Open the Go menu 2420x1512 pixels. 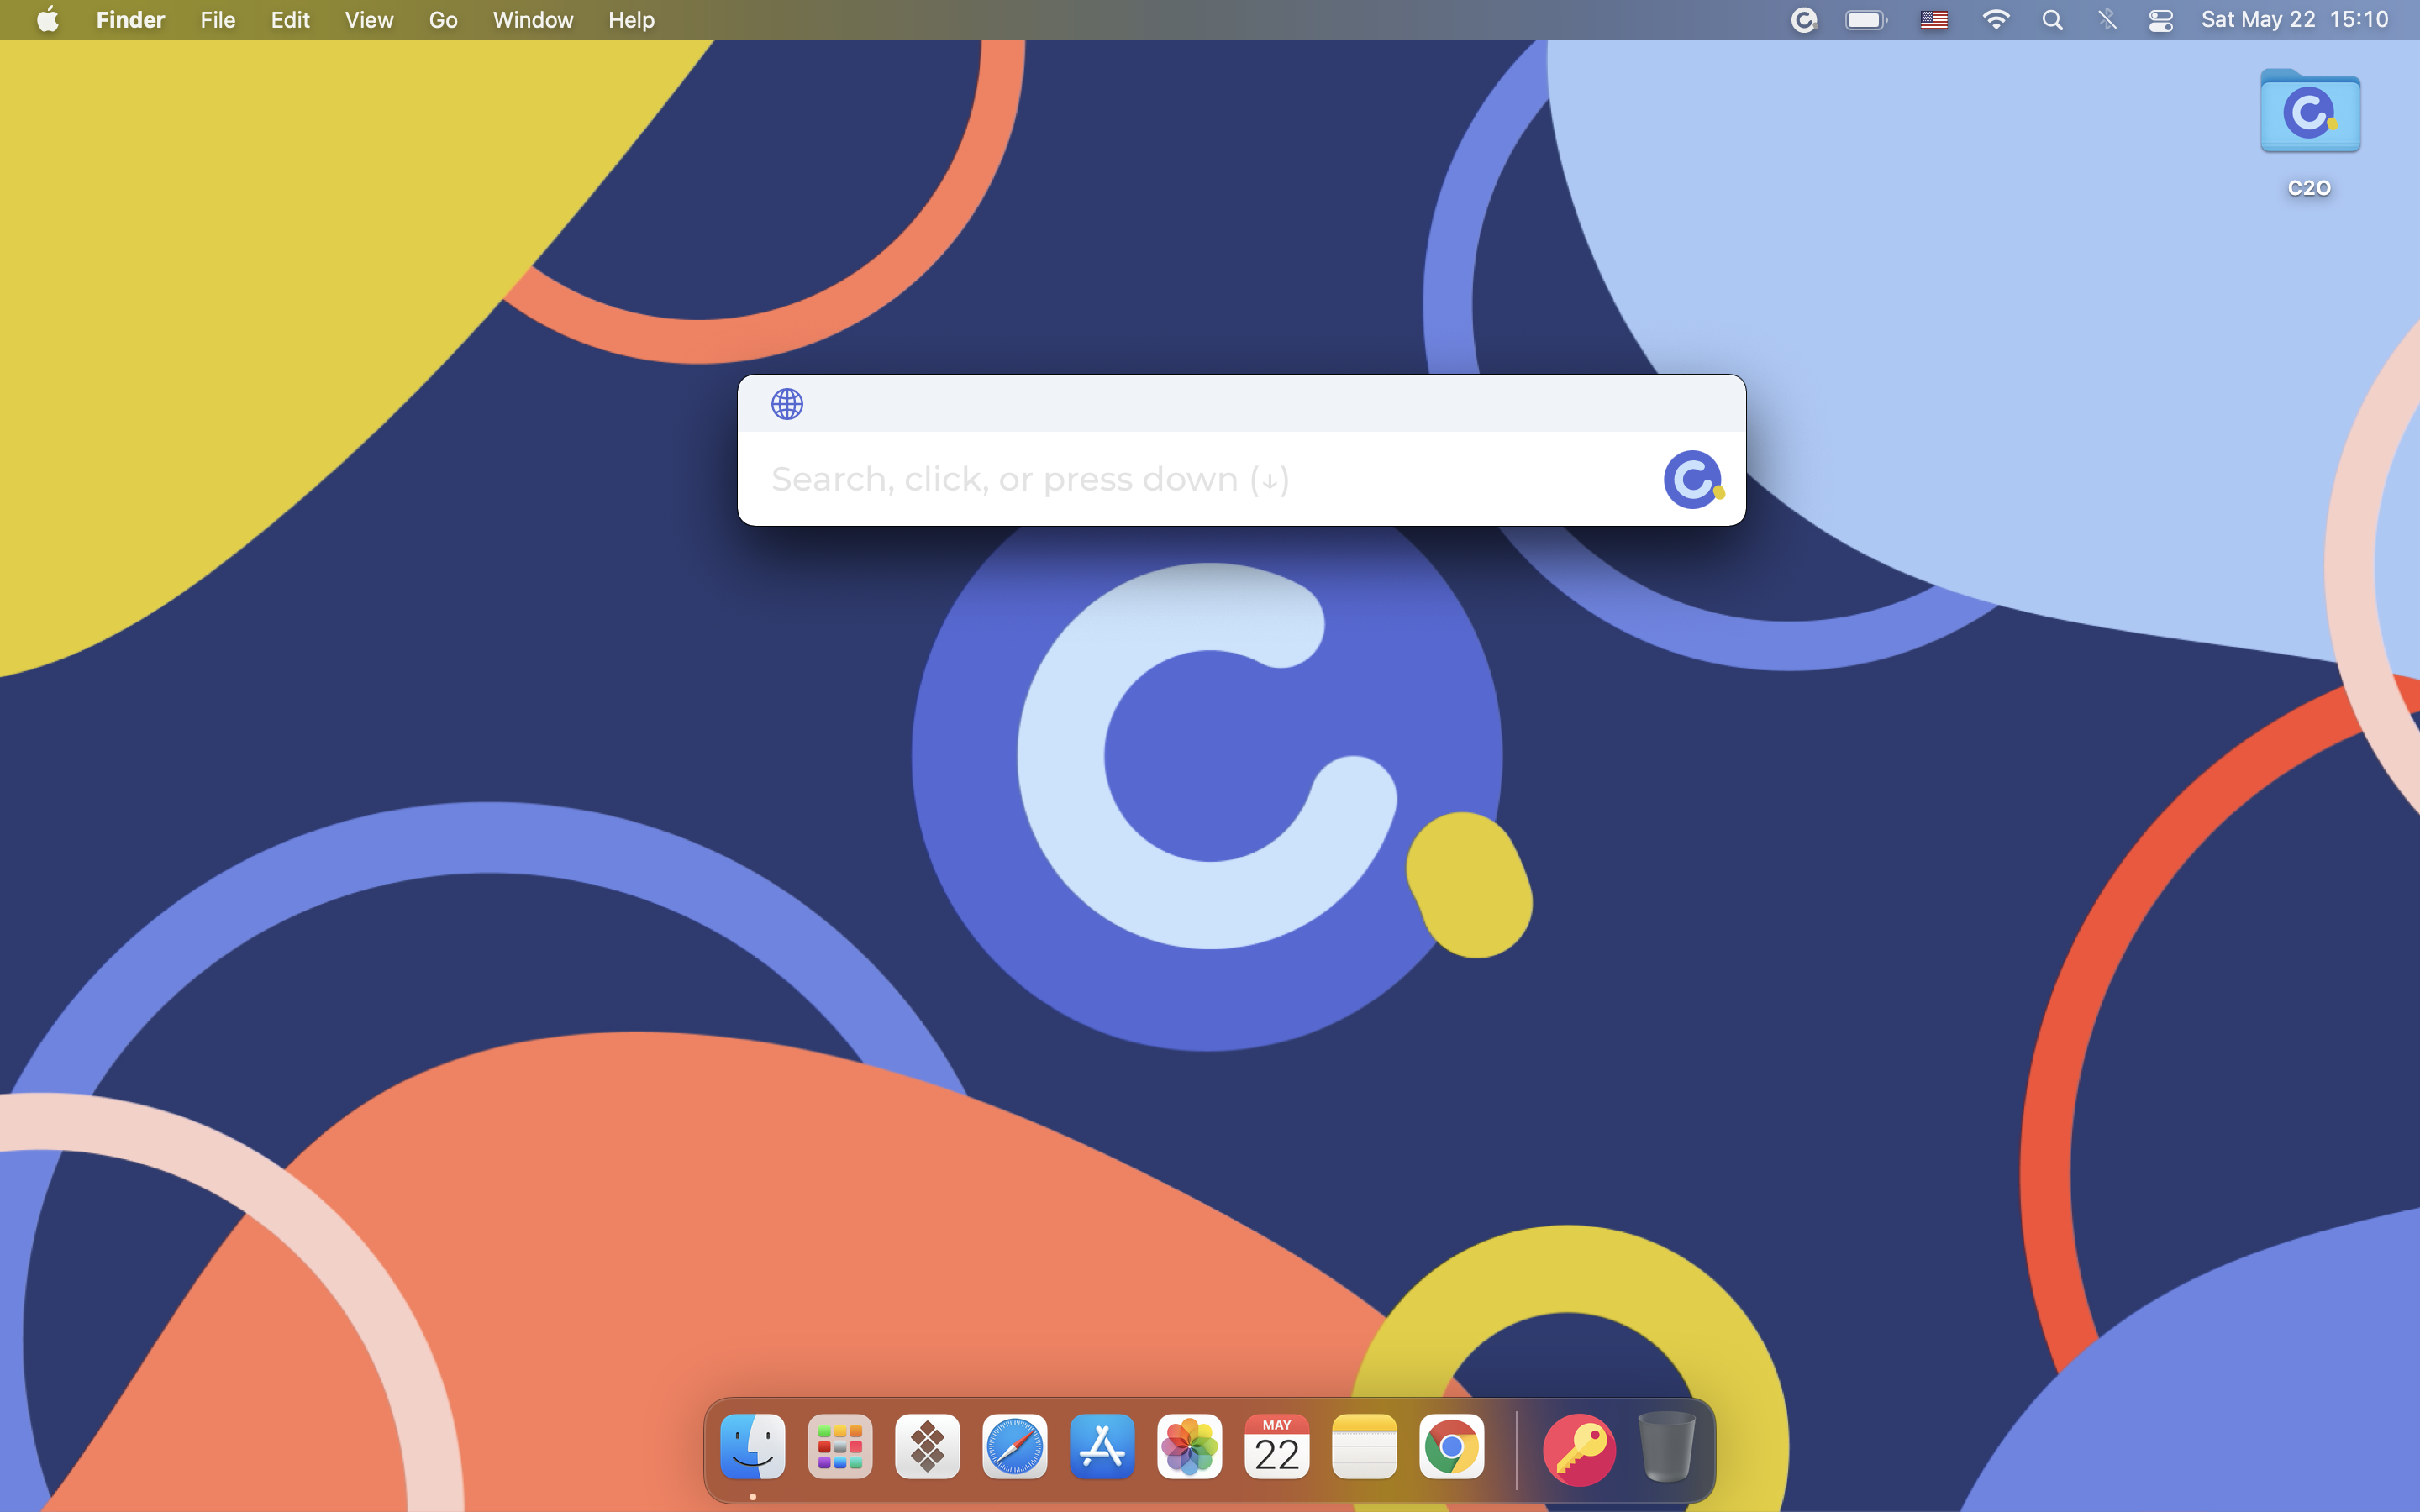(443, 20)
